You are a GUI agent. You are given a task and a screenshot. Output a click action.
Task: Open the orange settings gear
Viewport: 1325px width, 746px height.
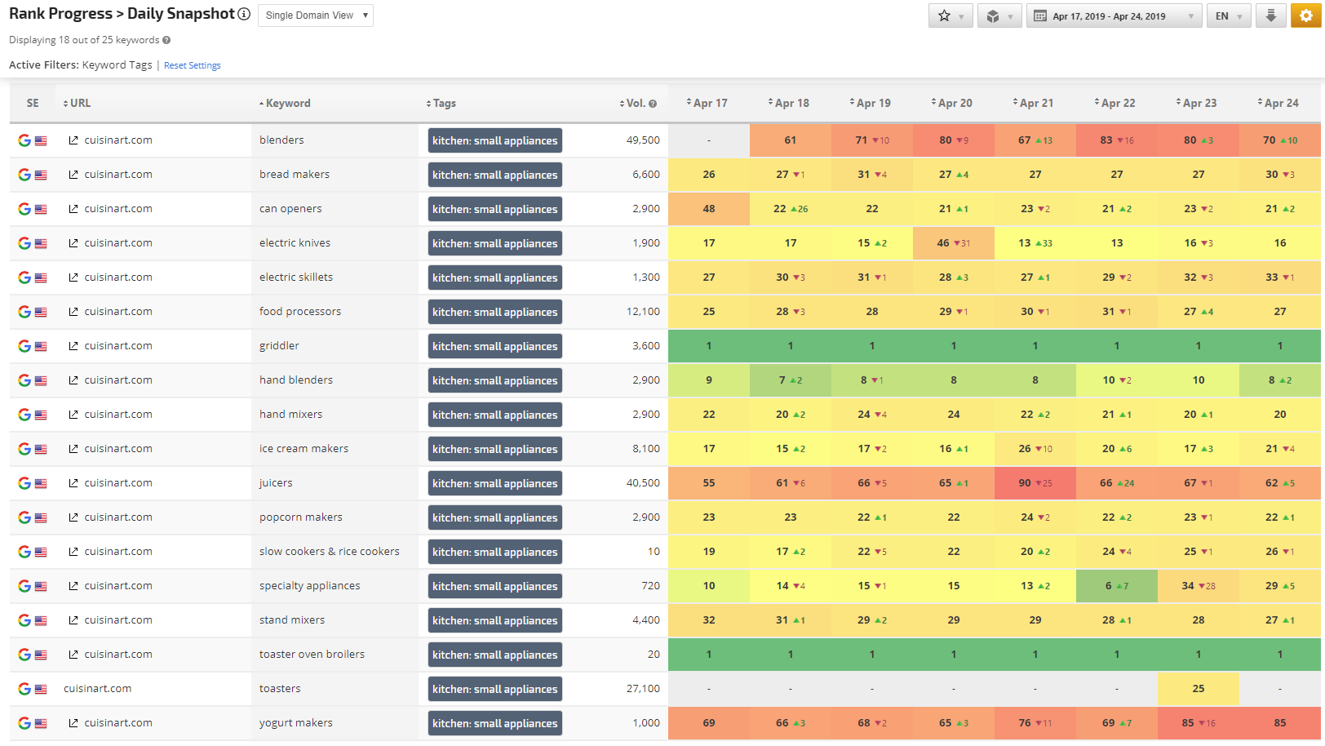(1305, 16)
